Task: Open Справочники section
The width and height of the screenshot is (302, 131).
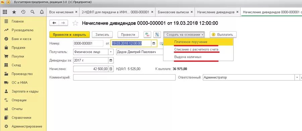Action: pyautogui.click(x=21, y=118)
